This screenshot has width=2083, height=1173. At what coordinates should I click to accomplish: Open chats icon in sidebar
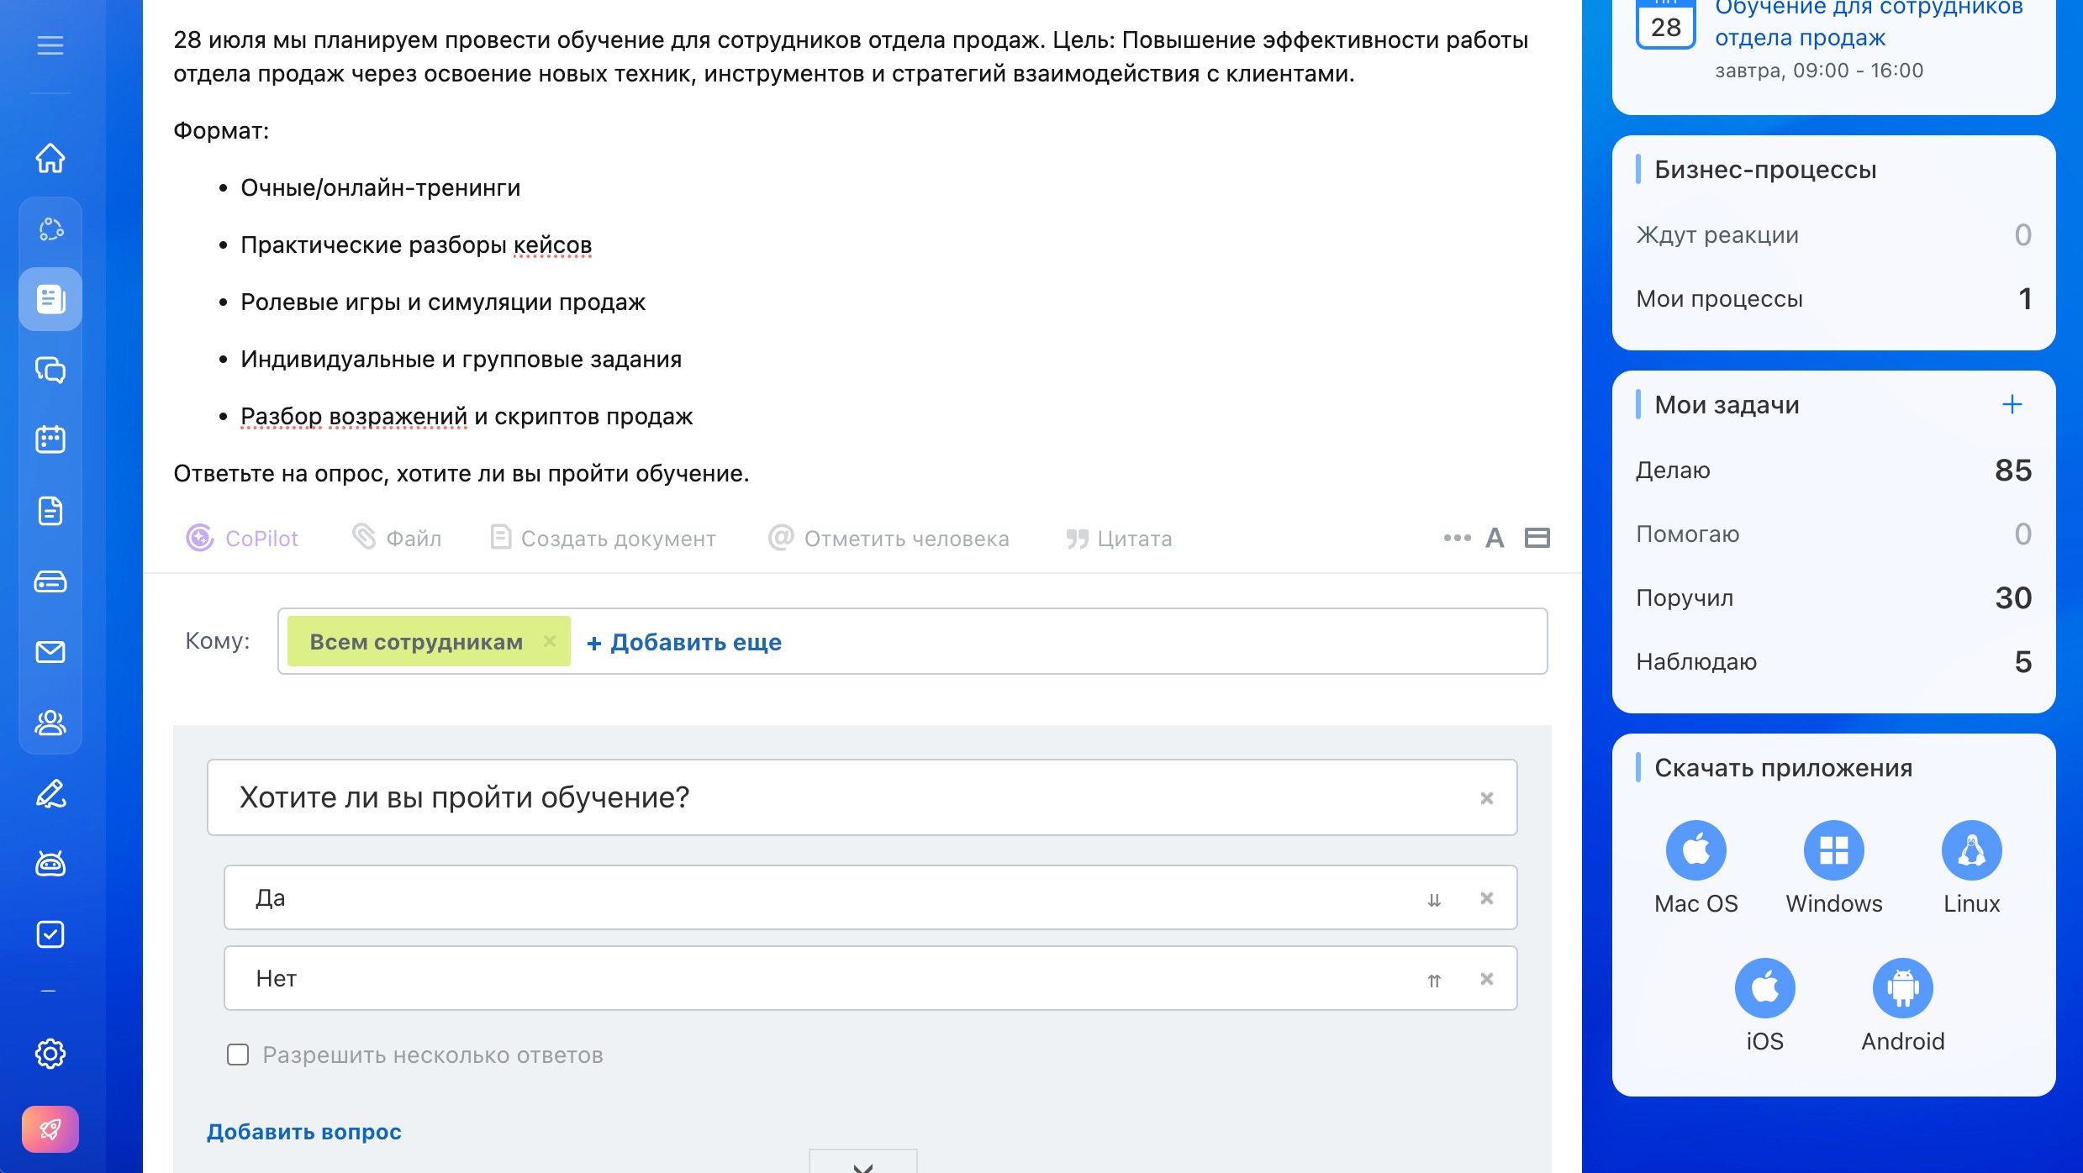pyautogui.click(x=50, y=370)
